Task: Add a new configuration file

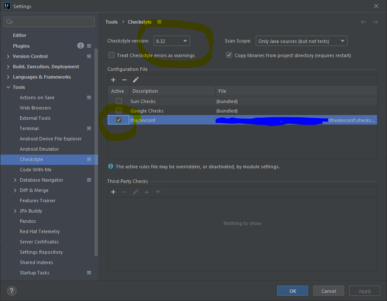Action: point(113,80)
